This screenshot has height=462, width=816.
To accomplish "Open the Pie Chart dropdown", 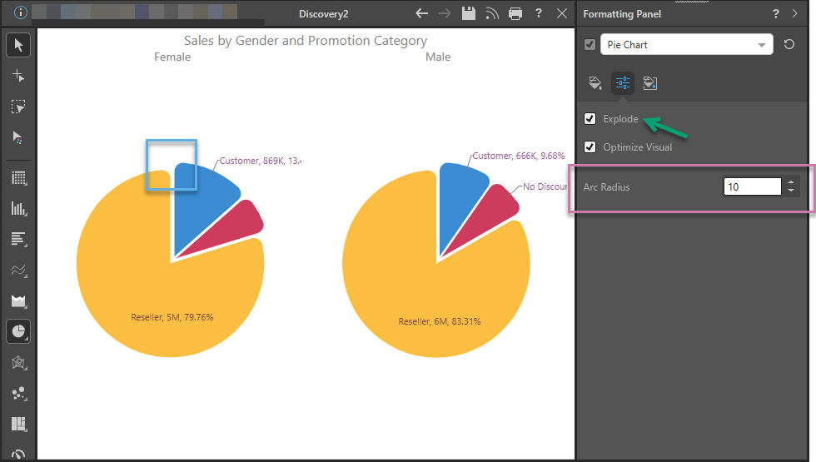I will 686,45.
